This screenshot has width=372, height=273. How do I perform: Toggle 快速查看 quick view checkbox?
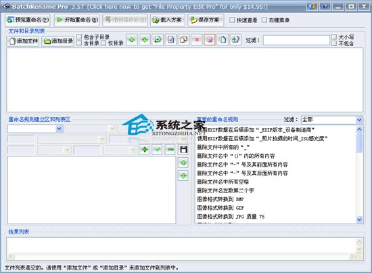click(232, 20)
